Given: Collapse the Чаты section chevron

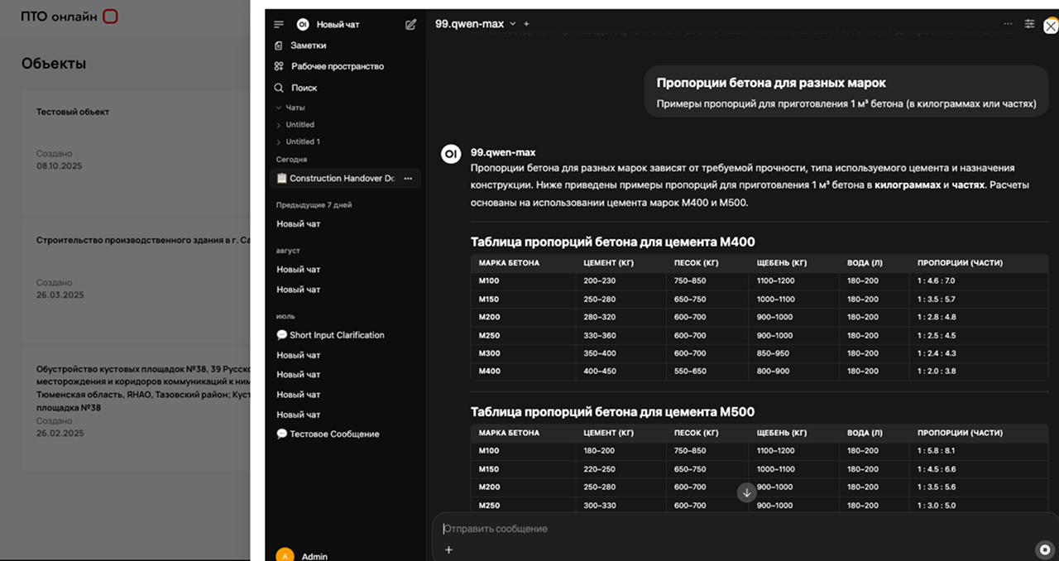Looking at the screenshot, I should pos(279,107).
